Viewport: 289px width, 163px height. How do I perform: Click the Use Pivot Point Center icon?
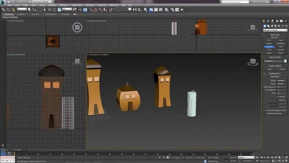[75, 10]
